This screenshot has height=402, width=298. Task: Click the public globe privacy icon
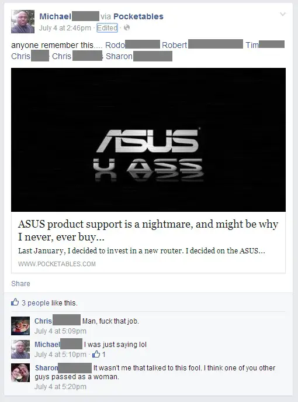[127, 28]
